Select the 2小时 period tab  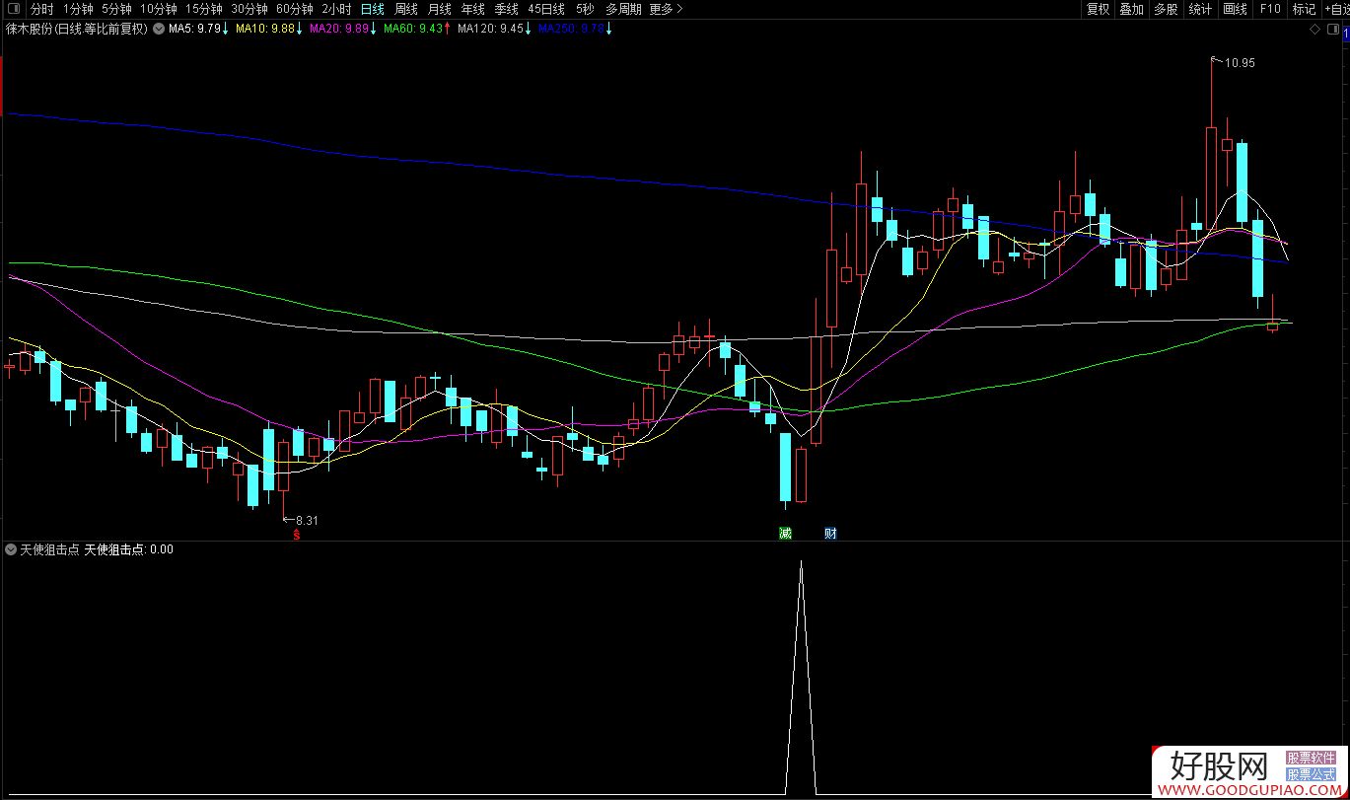click(336, 9)
